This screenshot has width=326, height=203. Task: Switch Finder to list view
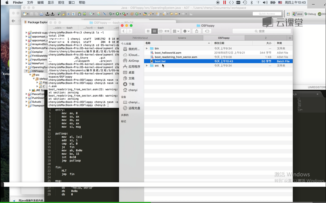[x=154, y=31]
